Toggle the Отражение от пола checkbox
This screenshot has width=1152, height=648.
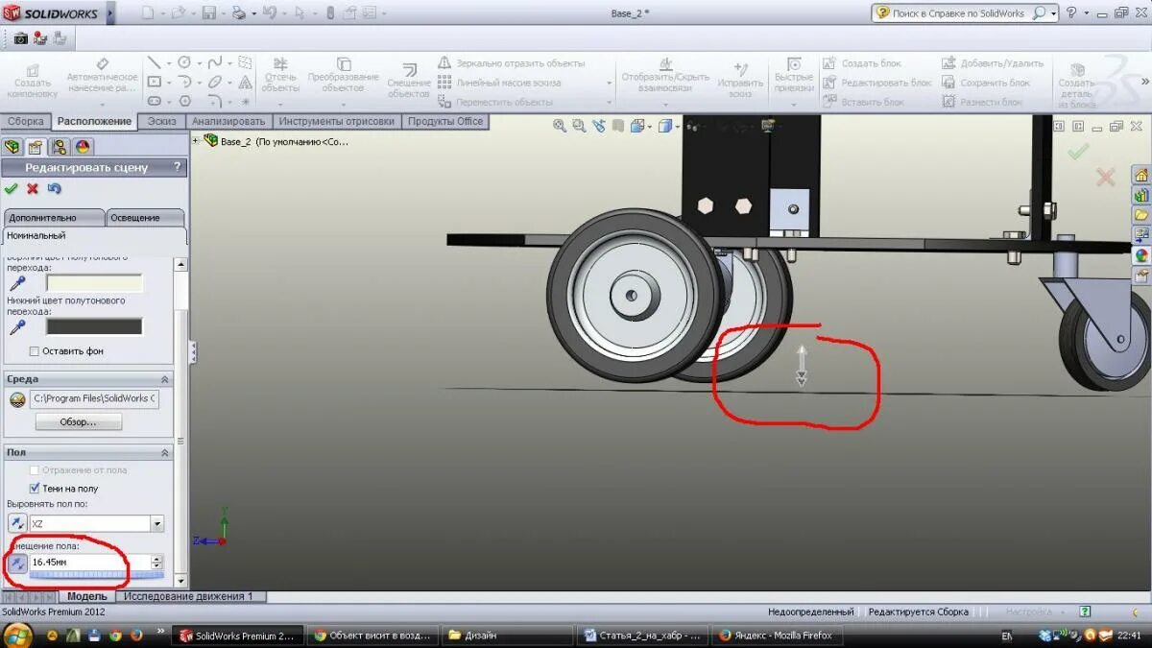pos(35,470)
